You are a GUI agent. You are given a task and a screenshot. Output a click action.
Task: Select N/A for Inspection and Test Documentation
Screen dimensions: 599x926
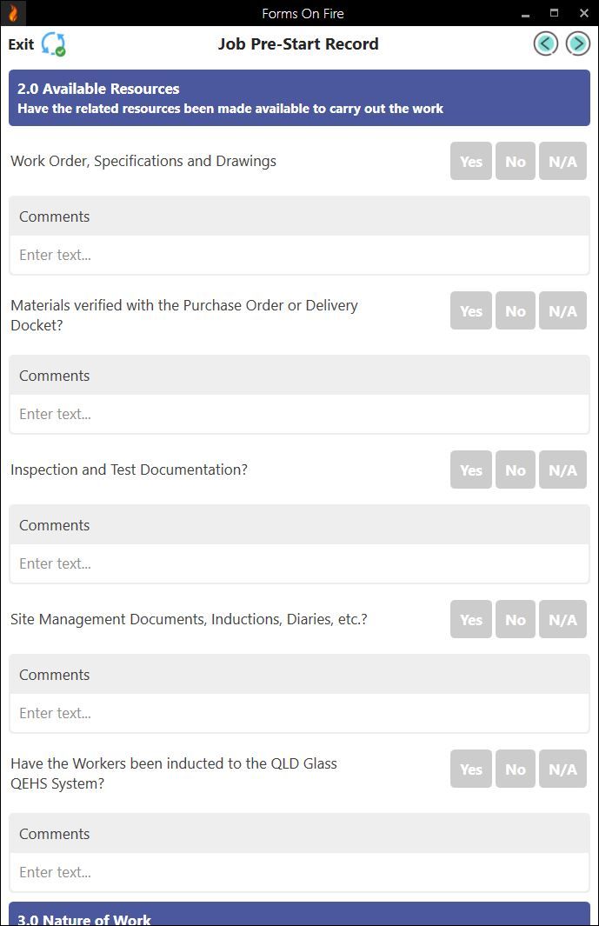pos(562,470)
